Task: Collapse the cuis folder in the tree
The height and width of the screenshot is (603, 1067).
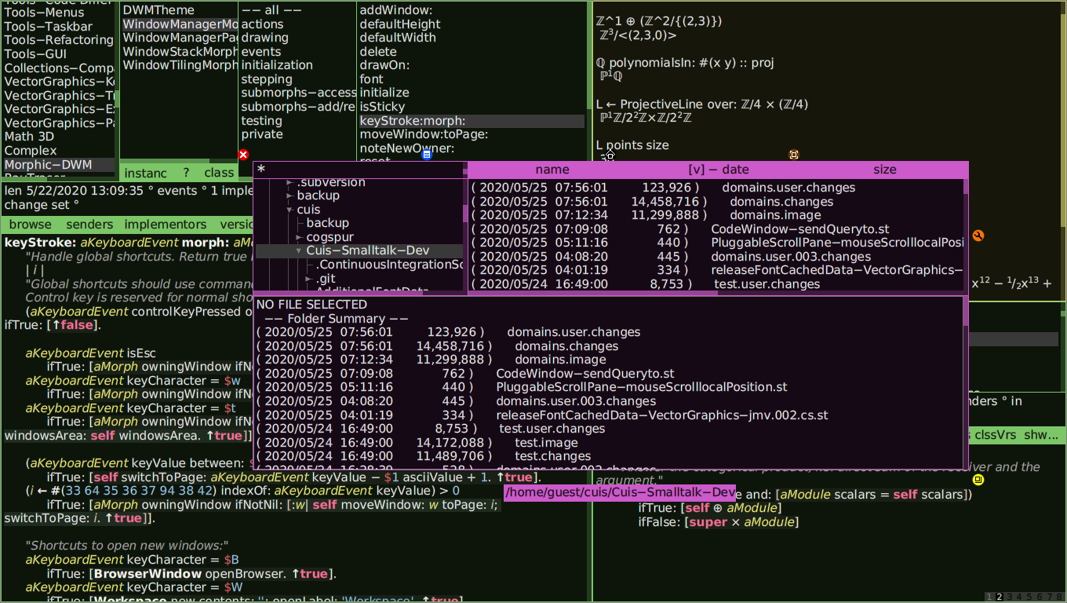Action: coord(290,210)
